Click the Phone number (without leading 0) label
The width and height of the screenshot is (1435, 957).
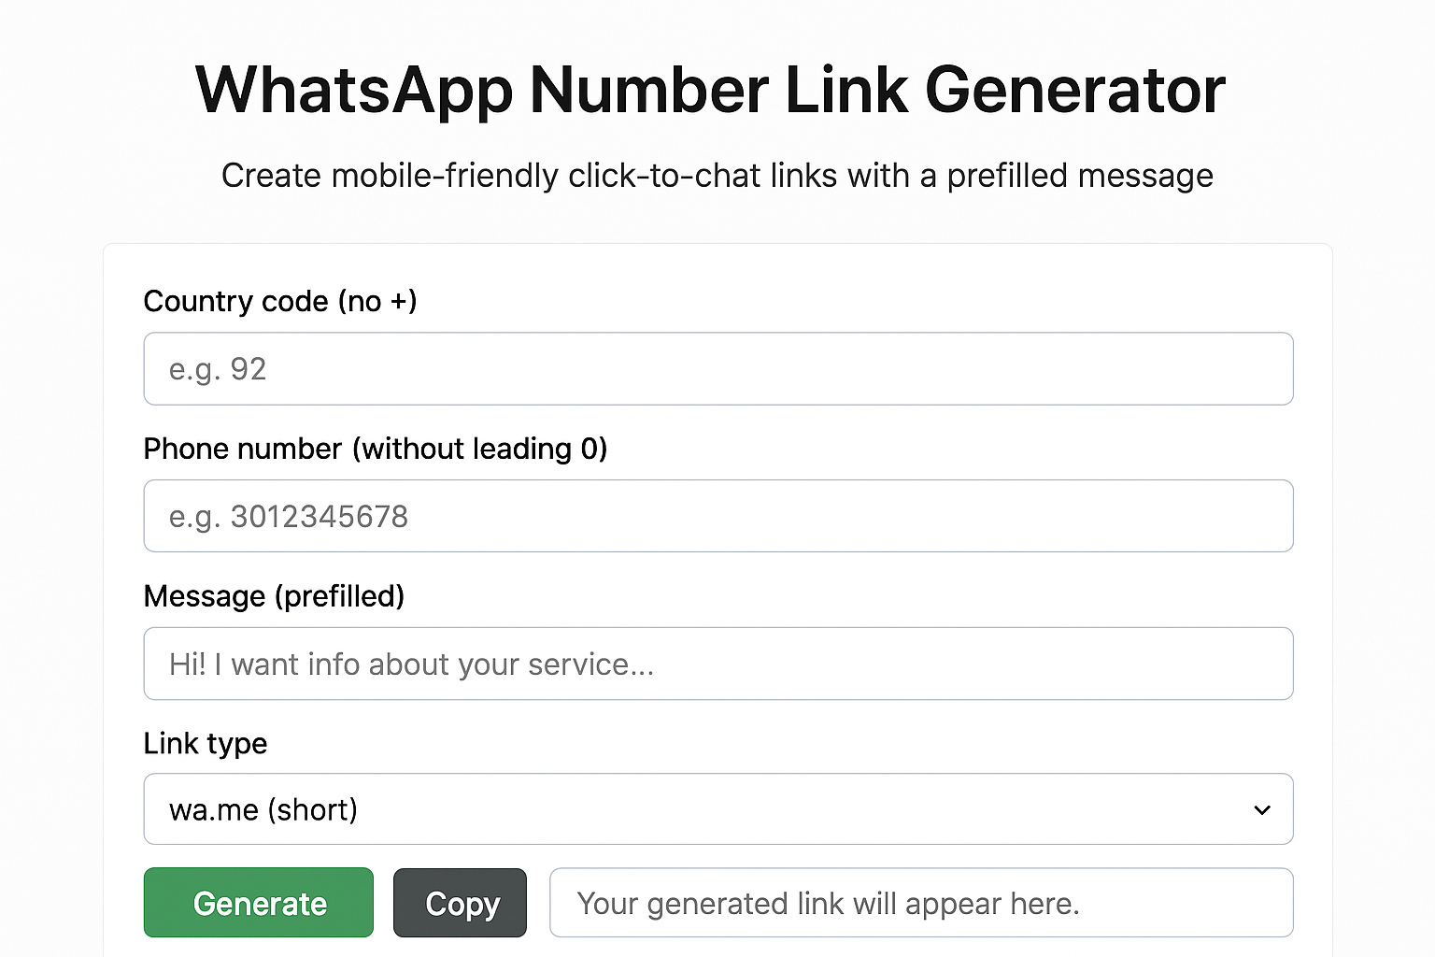[x=375, y=449]
